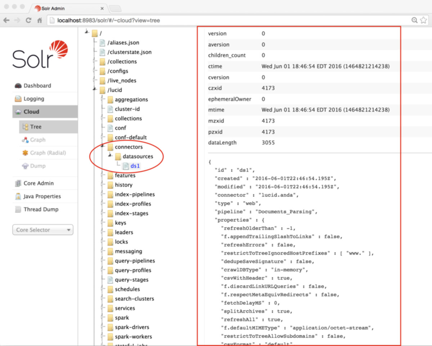Screen dimensions: 432x346
Task: Reload the page with refresh button
Action: 28,21
